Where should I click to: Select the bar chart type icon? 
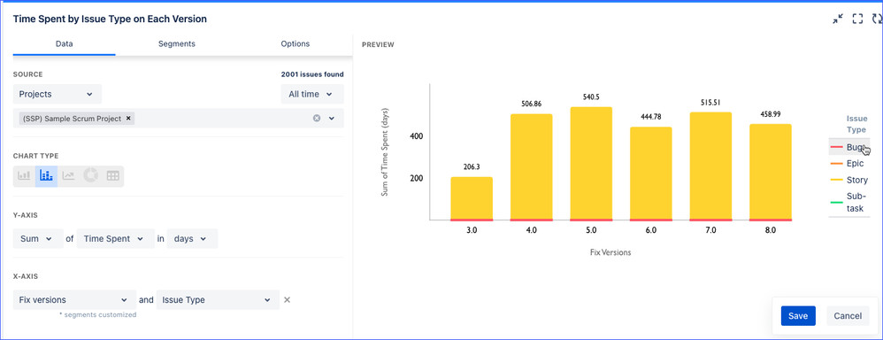tap(24, 176)
